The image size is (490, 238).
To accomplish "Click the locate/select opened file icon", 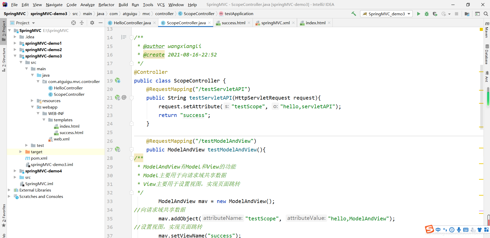I will [74, 23].
